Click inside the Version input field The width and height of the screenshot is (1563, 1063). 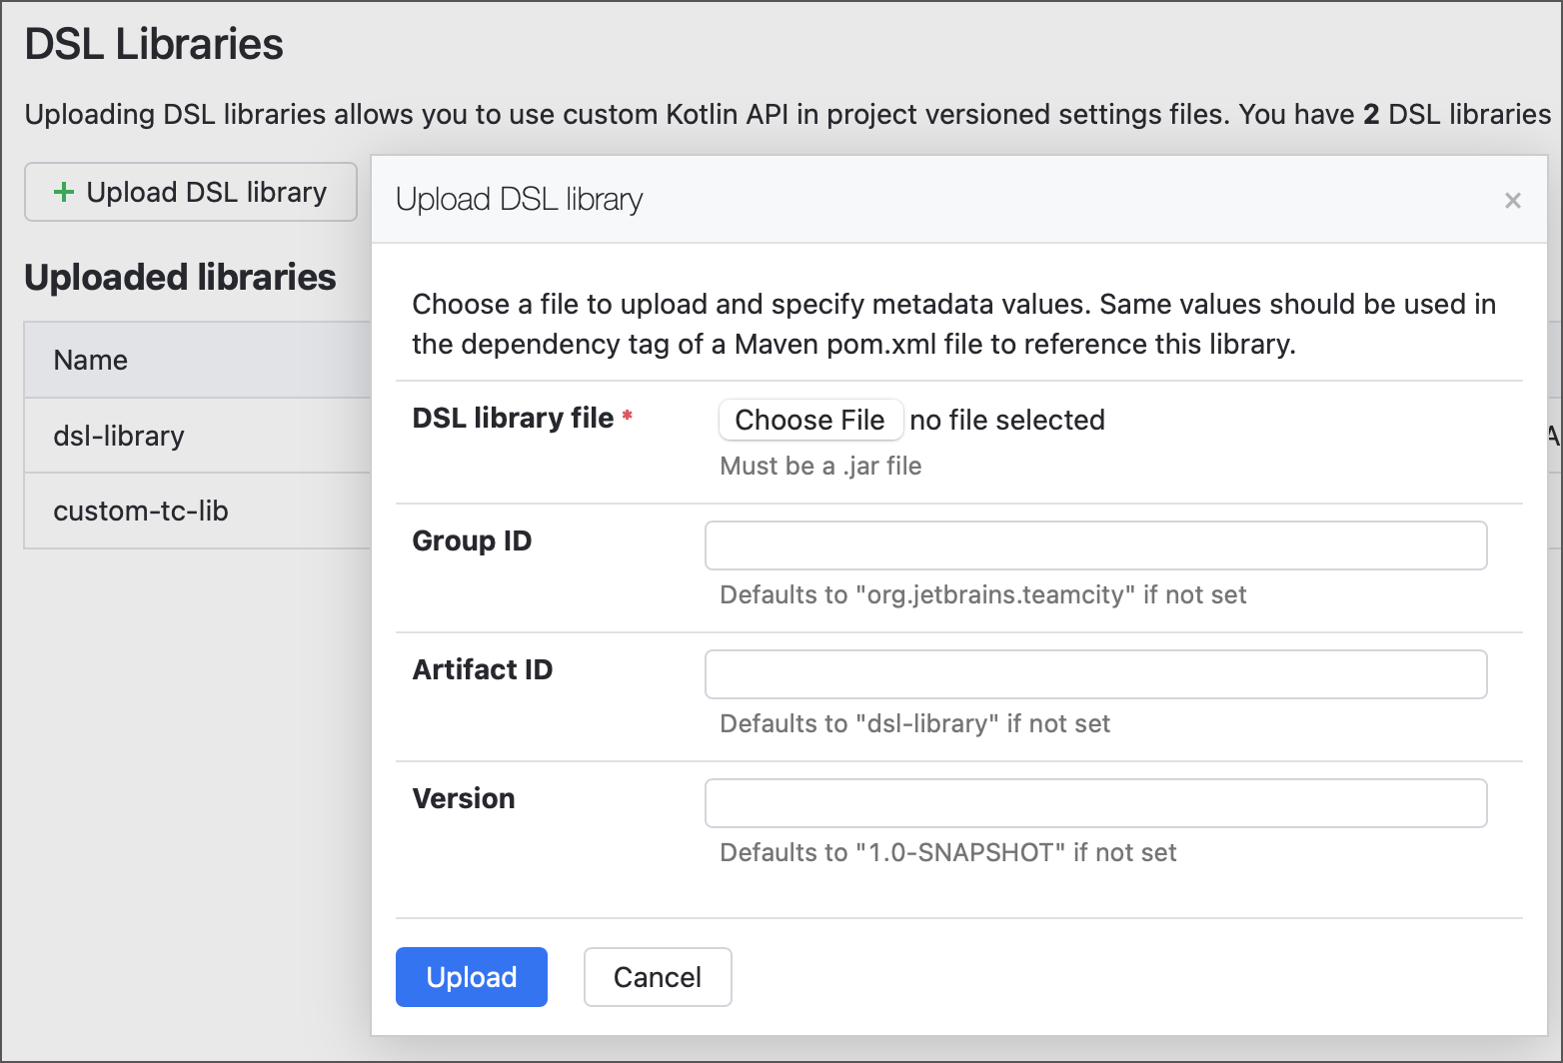[1095, 803]
